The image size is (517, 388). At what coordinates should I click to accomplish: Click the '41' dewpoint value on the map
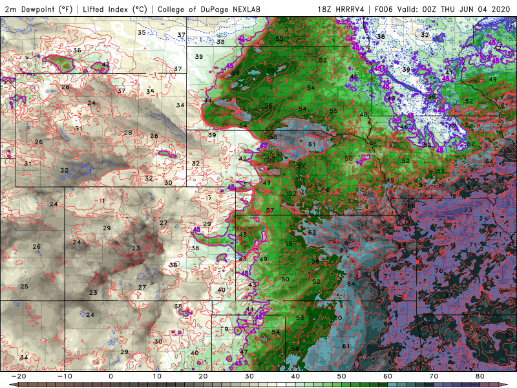click(448, 72)
